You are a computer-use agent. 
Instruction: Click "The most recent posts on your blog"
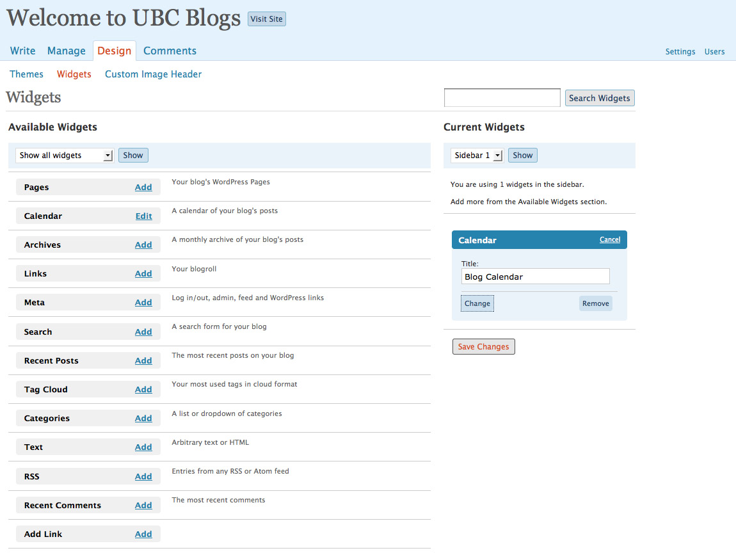coord(233,355)
